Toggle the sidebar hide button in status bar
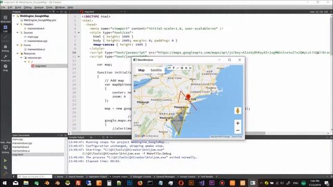 point(14,177)
